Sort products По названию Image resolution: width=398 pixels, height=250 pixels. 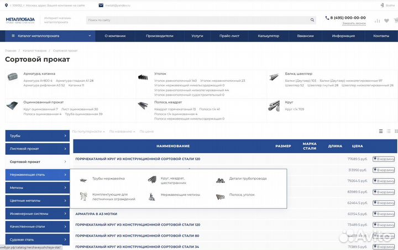(x=122, y=131)
